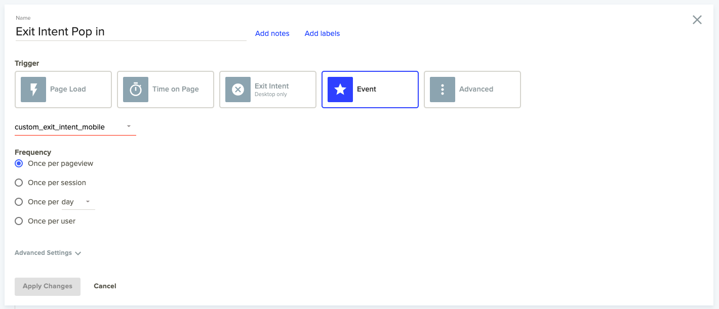Viewport: 719px width, 309px height.
Task: Click the star Event trigger icon
Action: [x=340, y=90]
